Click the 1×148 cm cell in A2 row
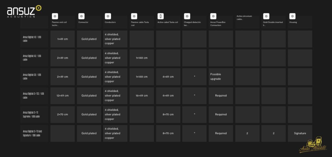 142,58
